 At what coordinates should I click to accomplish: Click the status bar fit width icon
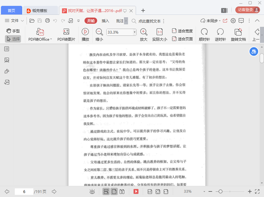(166, 192)
